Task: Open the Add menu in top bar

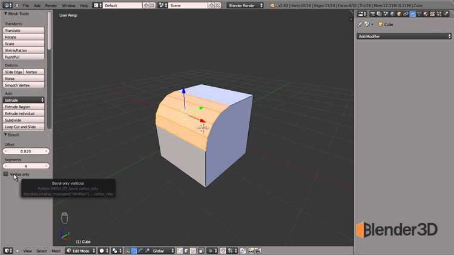Action: 37,5
